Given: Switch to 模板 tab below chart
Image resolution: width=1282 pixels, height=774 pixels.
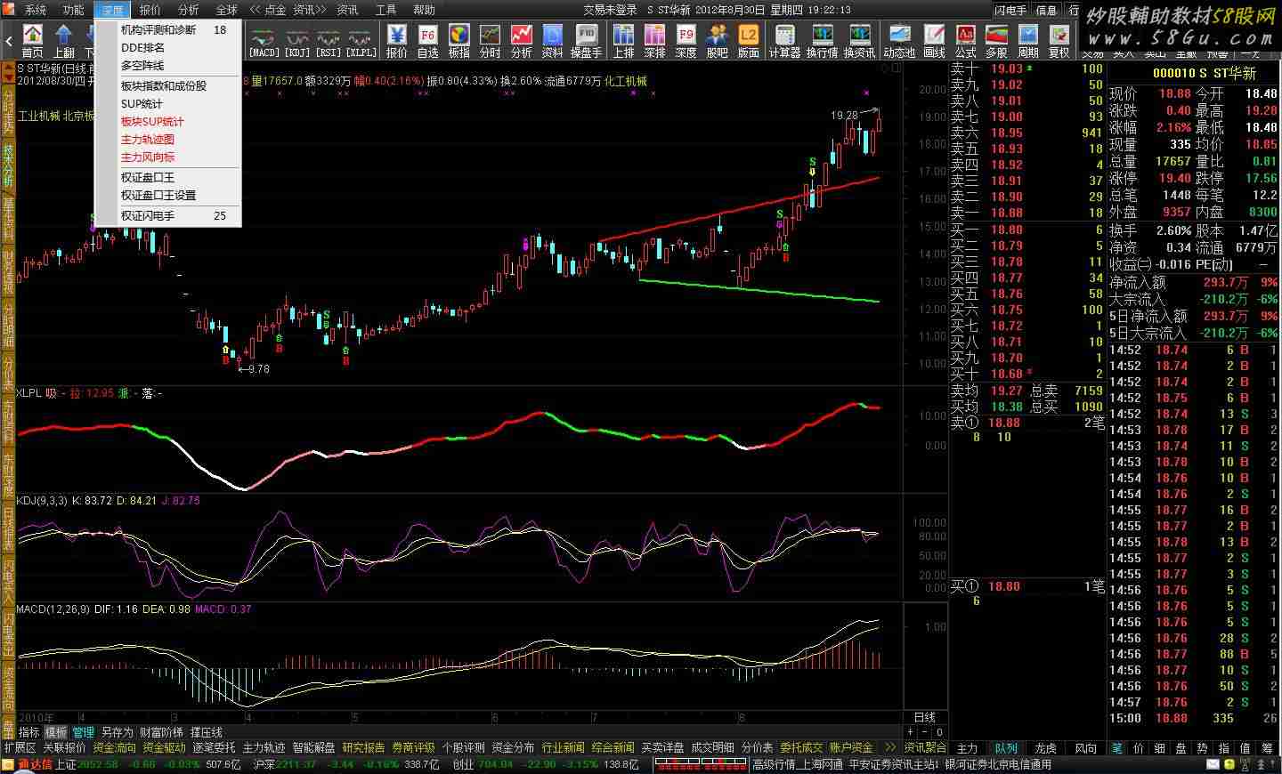Looking at the screenshot, I should coord(56,732).
